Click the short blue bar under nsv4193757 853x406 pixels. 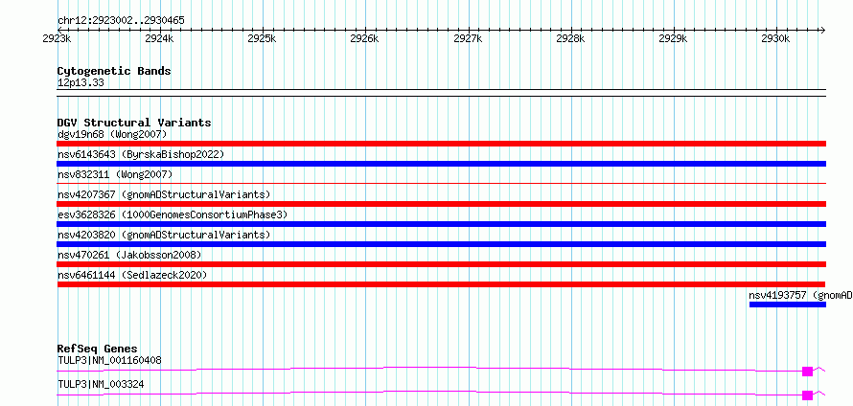click(x=787, y=304)
